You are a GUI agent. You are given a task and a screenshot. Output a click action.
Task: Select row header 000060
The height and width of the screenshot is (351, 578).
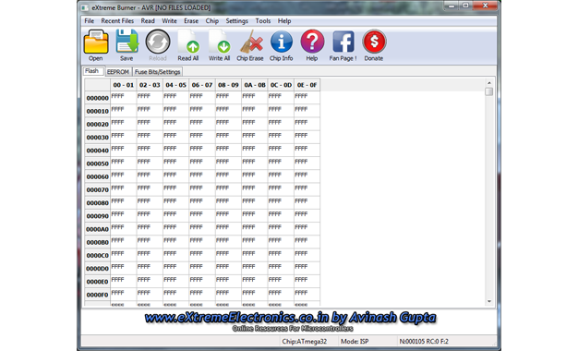97,176
